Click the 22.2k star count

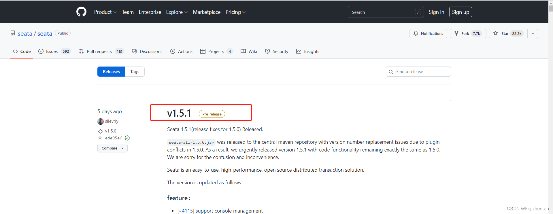[x=517, y=33]
